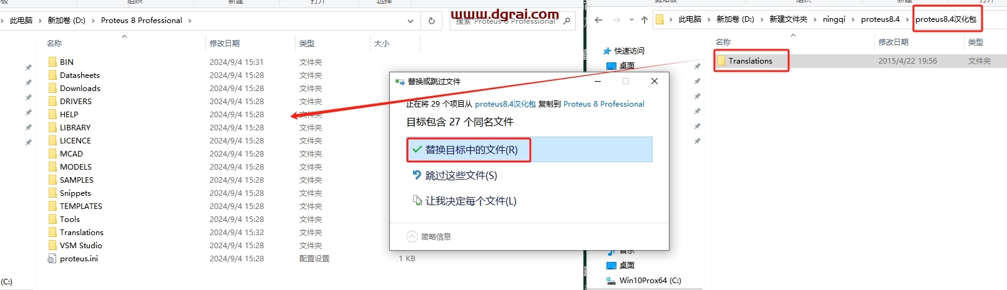Expand chevron after ningqi in right breadcrumb
The width and height of the screenshot is (1007, 290).
click(x=853, y=19)
